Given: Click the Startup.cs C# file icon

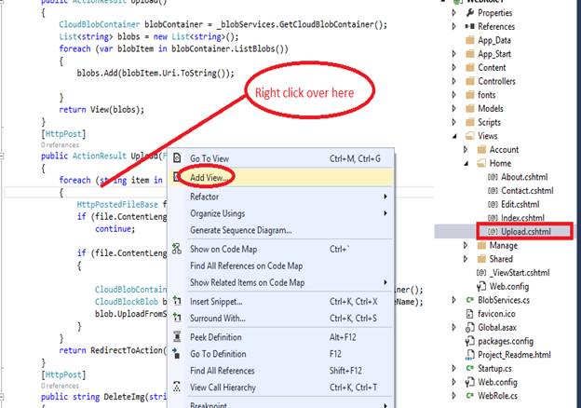Looking at the screenshot, I should (470, 368).
